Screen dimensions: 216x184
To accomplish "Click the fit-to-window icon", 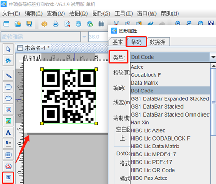I will [x=211, y=23].
